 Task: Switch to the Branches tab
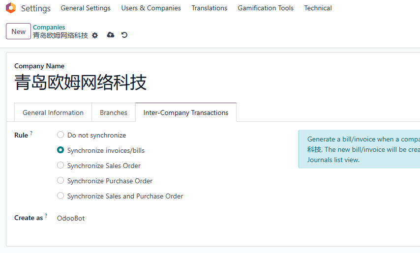pyautogui.click(x=114, y=112)
